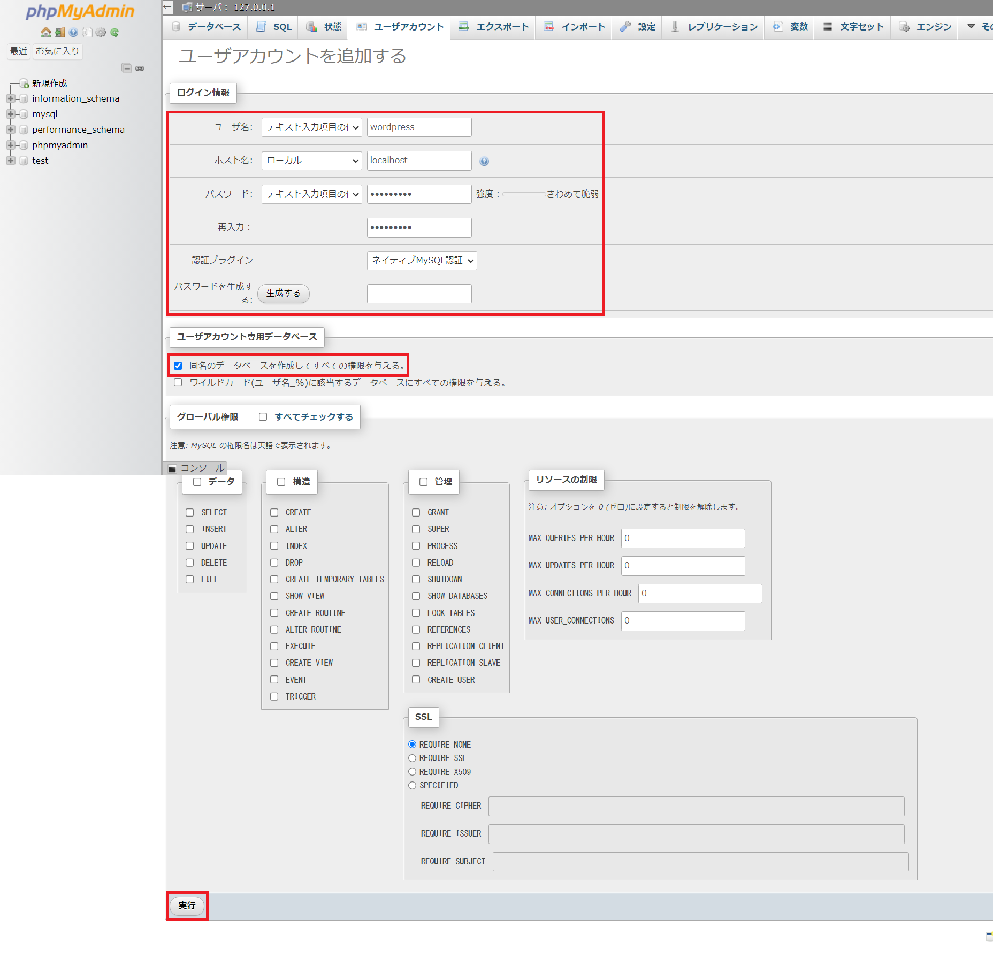This screenshot has width=993, height=957.
Task: Switch to the SQL tab
Action: (x=274, y=27)
